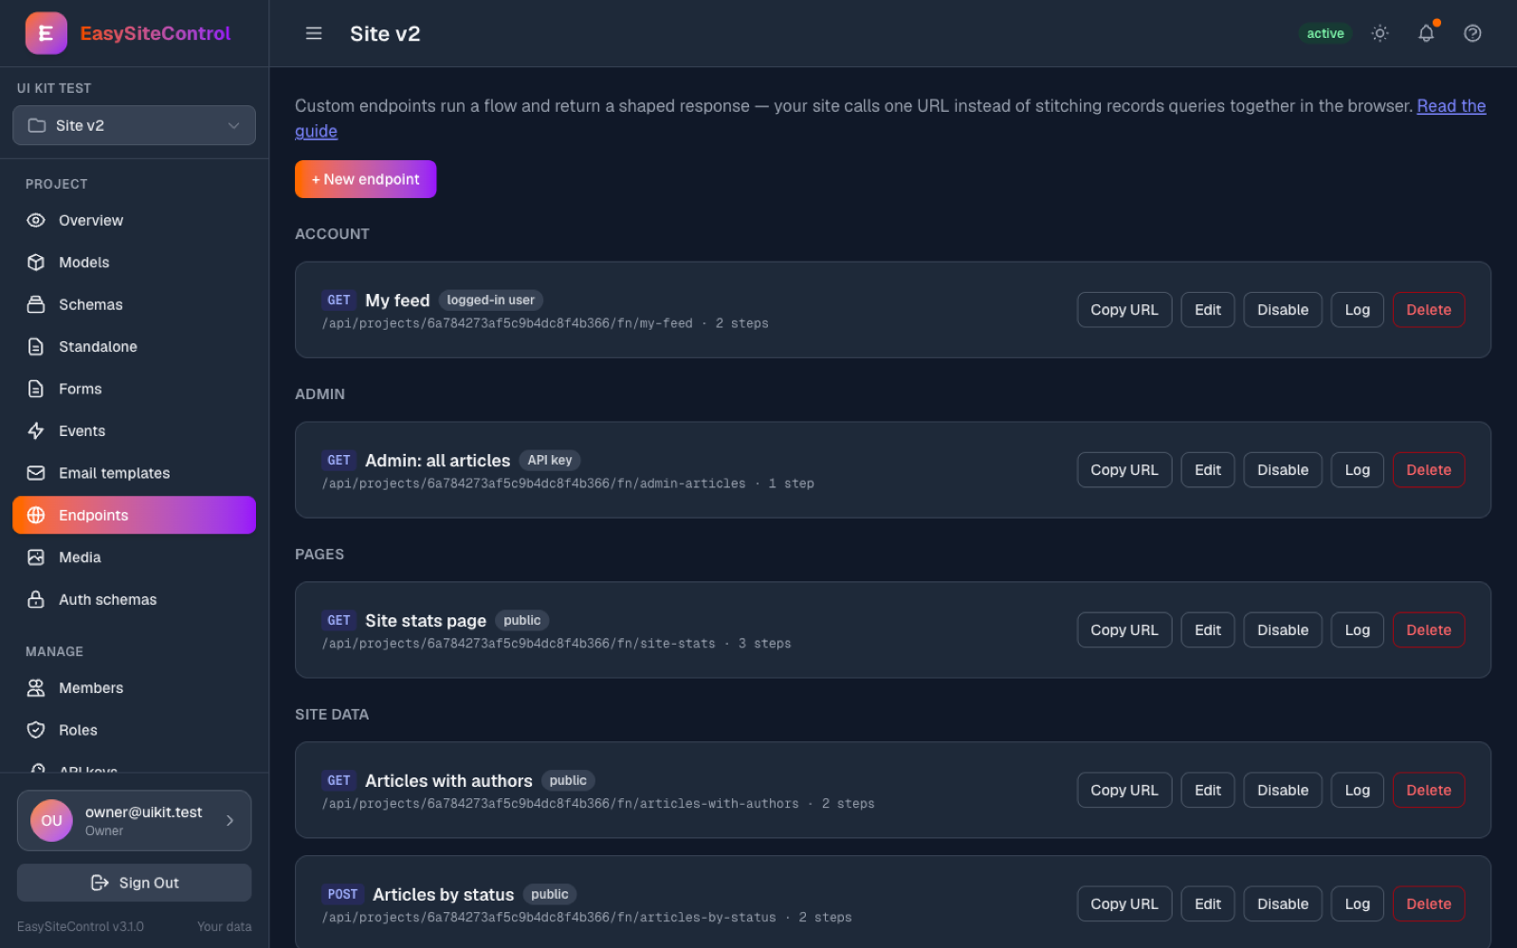Viewport: 1517px width, 948px height.
Task: Expand the owner@uikit.test account chevron
Action: click(x=229, y=821)
